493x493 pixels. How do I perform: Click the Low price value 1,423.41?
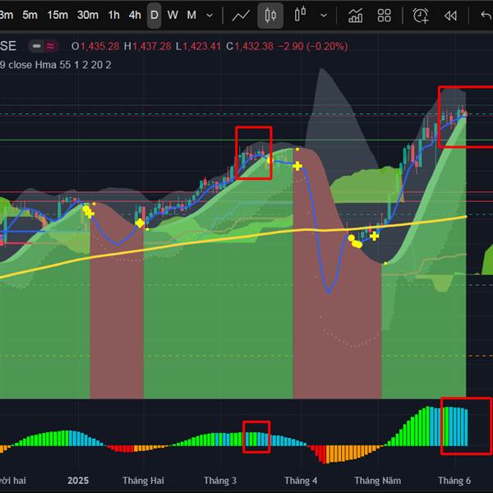202,47
